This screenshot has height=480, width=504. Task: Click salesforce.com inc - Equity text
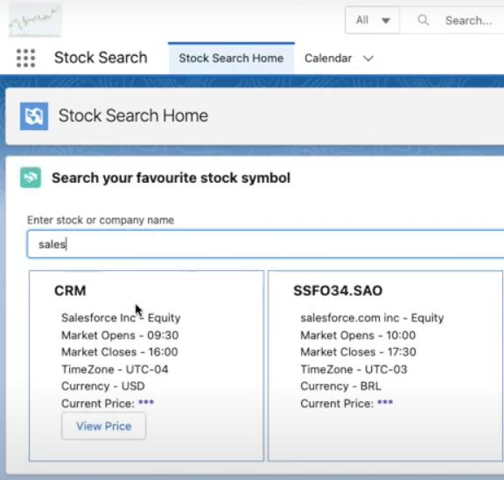372,317
